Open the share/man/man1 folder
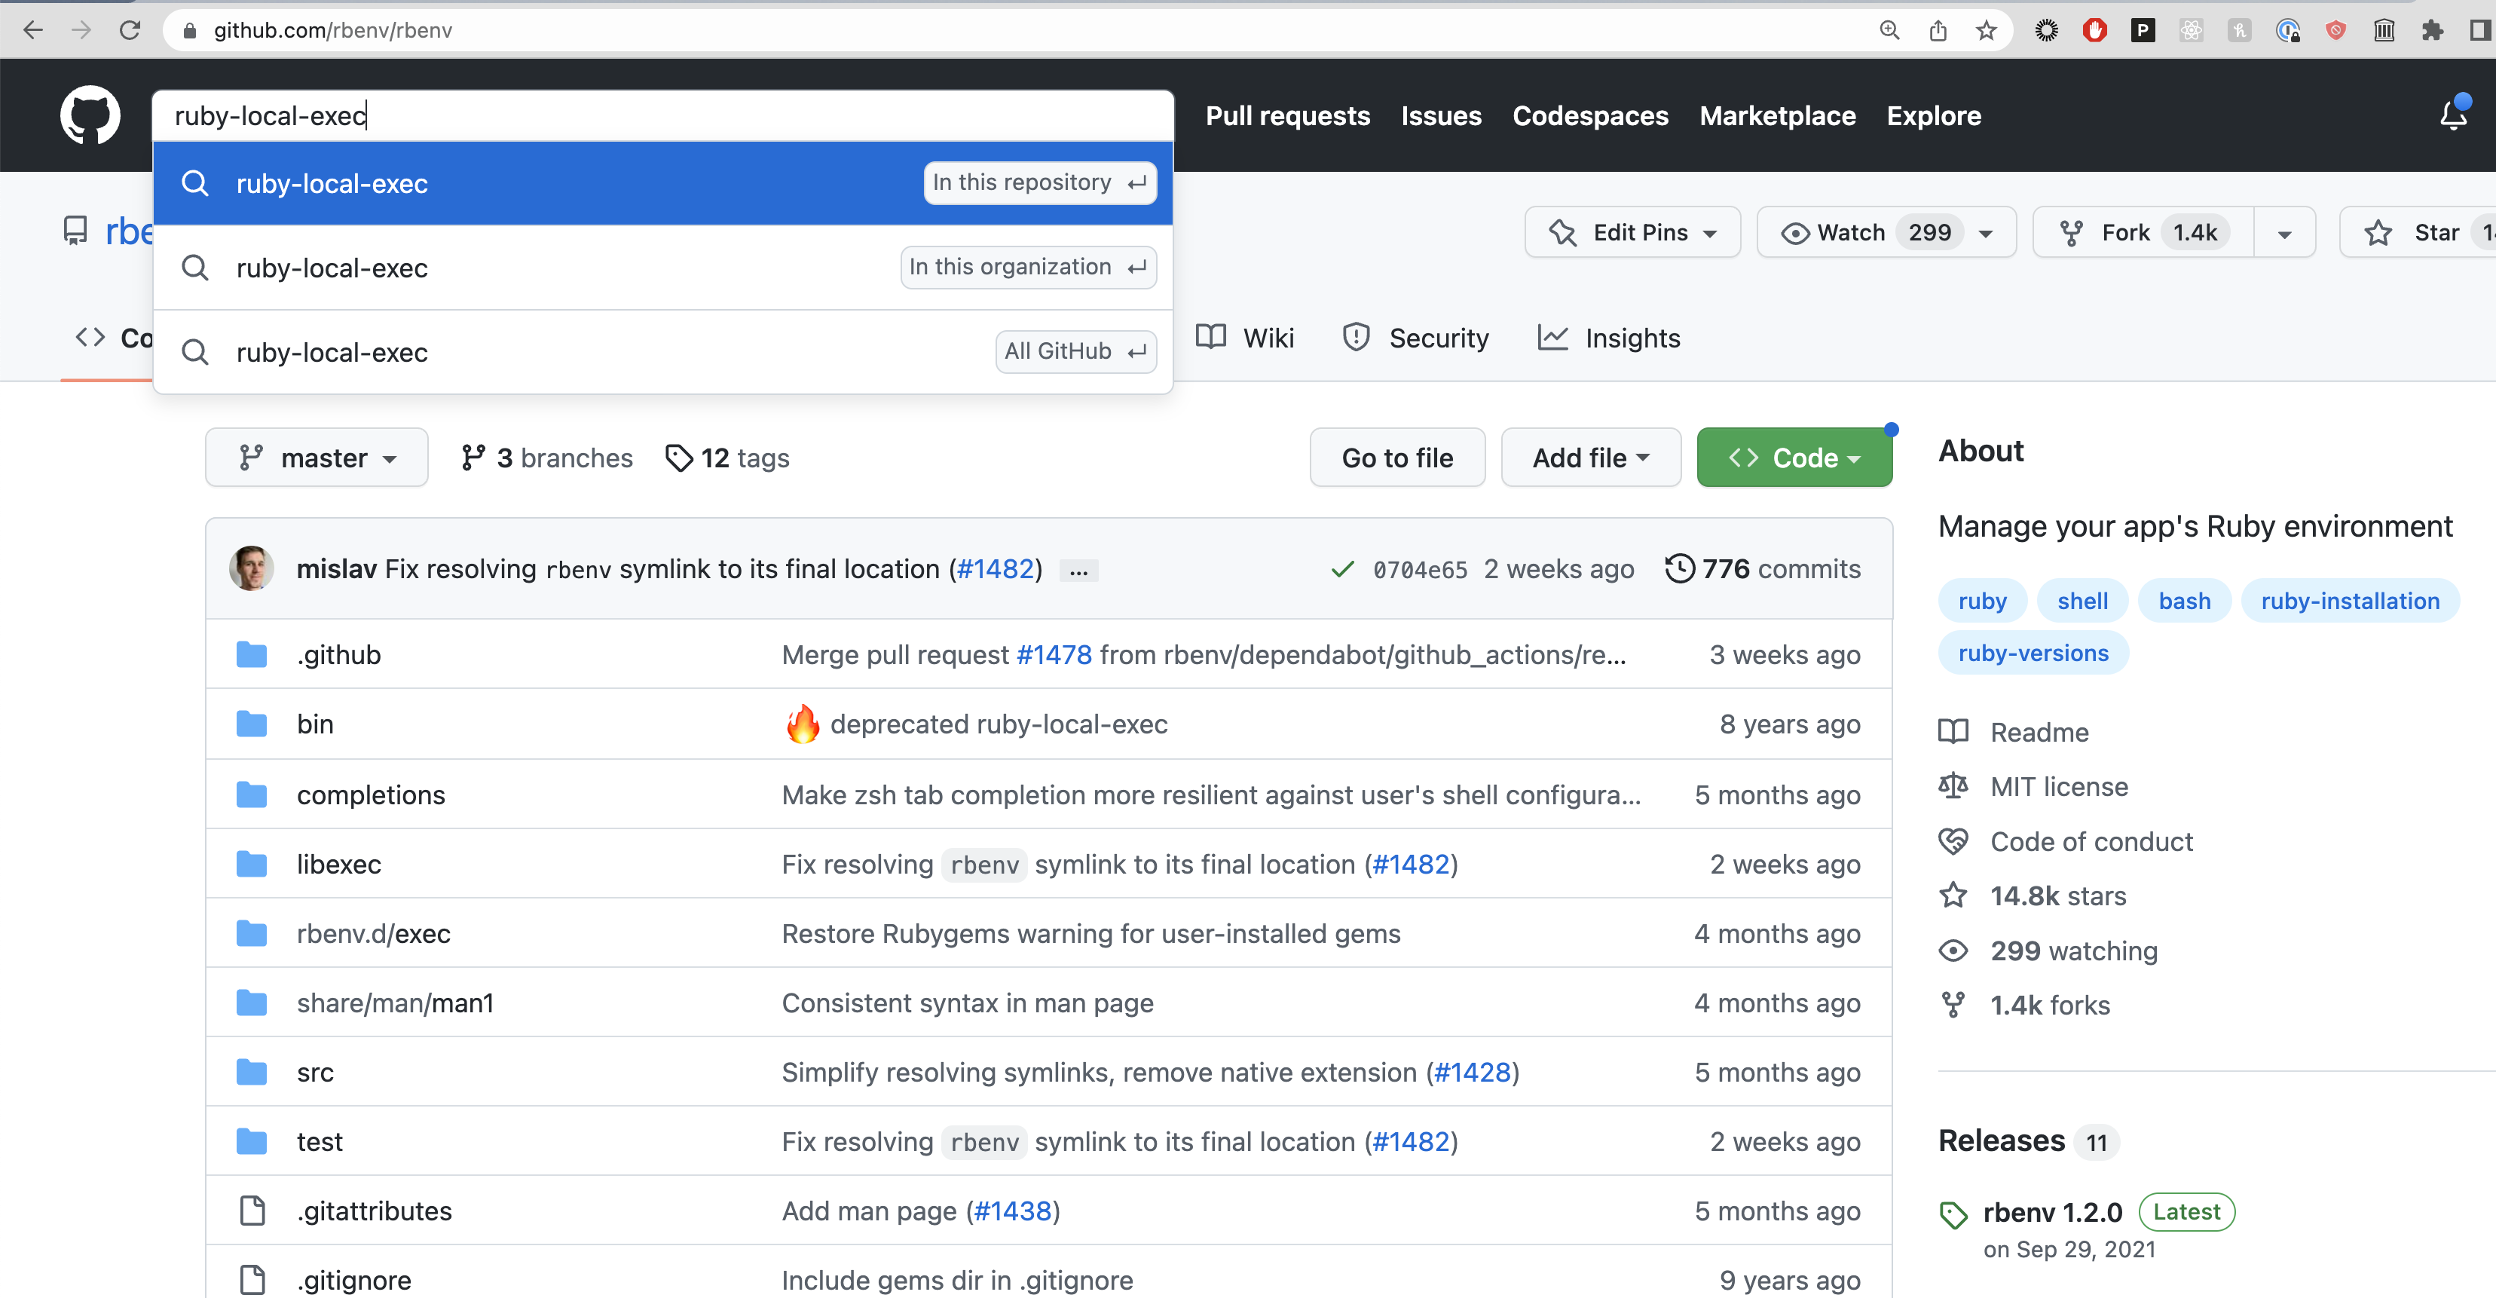Screen dimensions: 2496x1298 [x=396, y=1003]
